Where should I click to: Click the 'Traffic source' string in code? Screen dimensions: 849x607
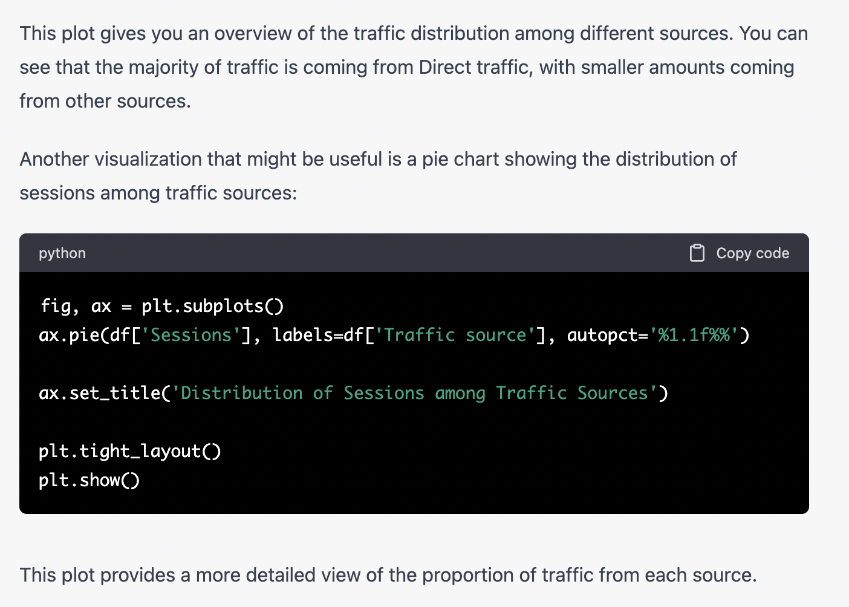click(455, 335)
